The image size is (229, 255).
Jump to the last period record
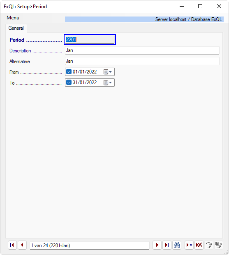click(x=167, y=245)
